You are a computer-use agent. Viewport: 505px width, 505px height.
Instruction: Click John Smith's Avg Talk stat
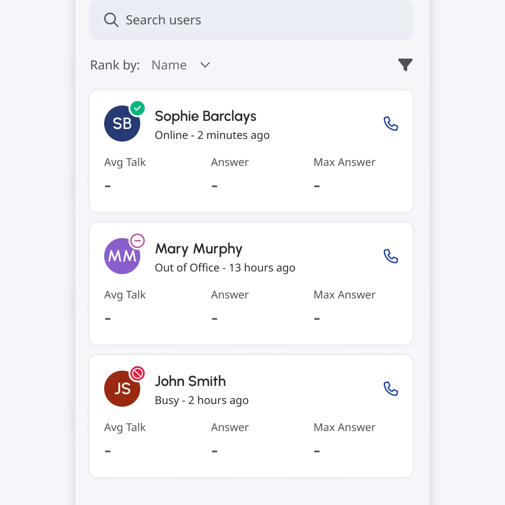tap(125, 427)
